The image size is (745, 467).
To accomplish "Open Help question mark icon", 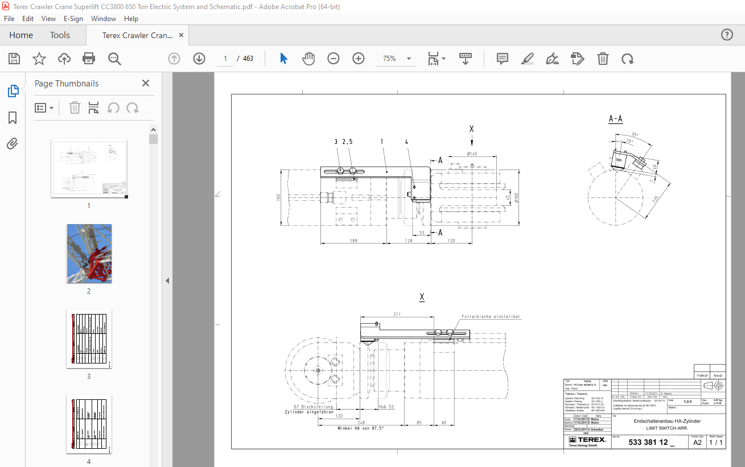I will tap(727, 35).
